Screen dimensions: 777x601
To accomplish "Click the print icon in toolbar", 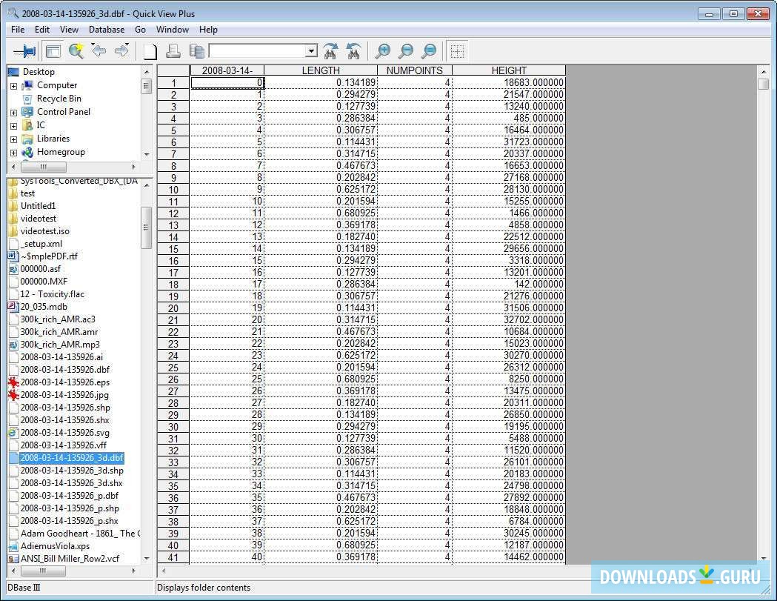I will (x=173, y=51).
